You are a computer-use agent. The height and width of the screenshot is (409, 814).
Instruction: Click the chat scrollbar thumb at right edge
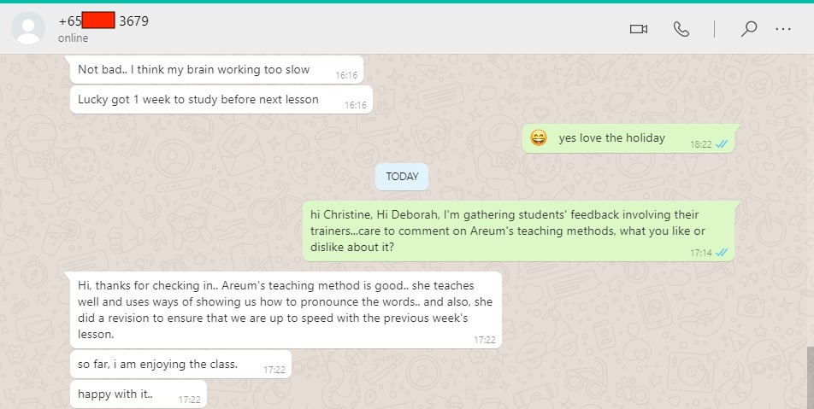point(810,377)
